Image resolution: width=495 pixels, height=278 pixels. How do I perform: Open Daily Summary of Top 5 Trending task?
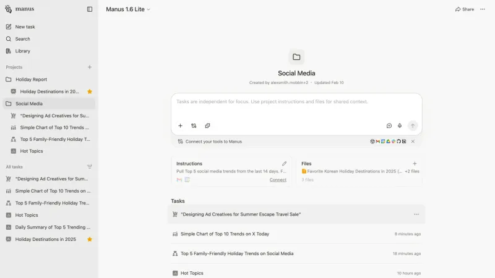point(49,227)
